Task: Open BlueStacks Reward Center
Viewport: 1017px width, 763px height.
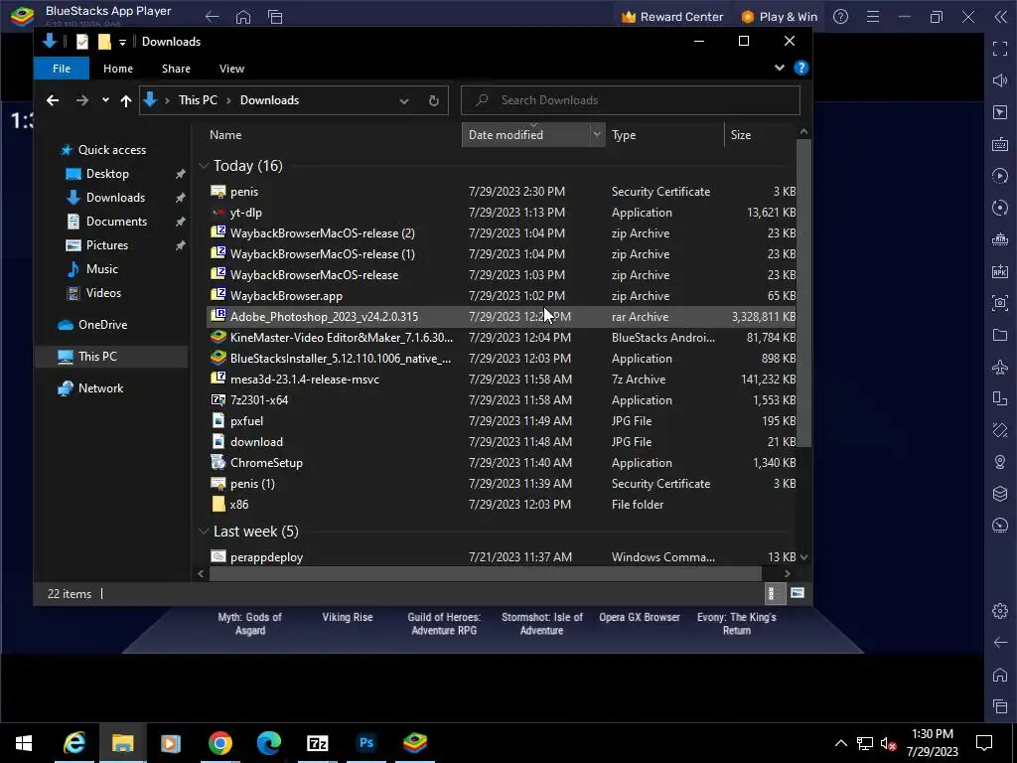Action: [x=672, y=17]
